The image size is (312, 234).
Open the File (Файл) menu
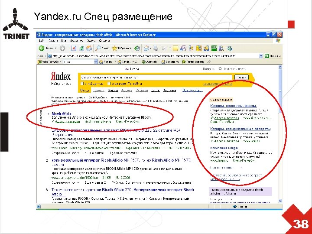click(42, 41)
